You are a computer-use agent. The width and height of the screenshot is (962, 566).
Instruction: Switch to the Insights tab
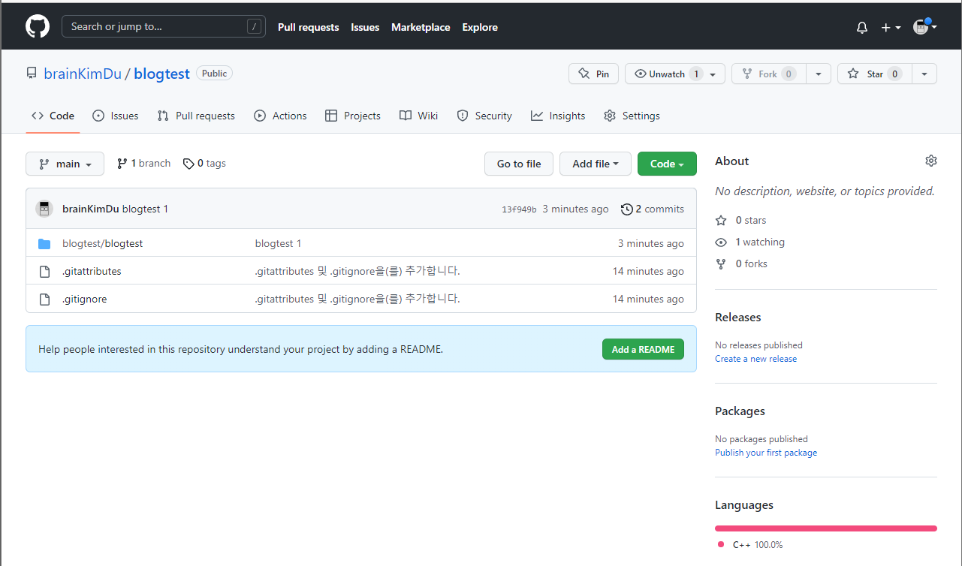(x=558, y=116)
